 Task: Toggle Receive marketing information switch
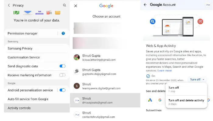tap(62, 75)
